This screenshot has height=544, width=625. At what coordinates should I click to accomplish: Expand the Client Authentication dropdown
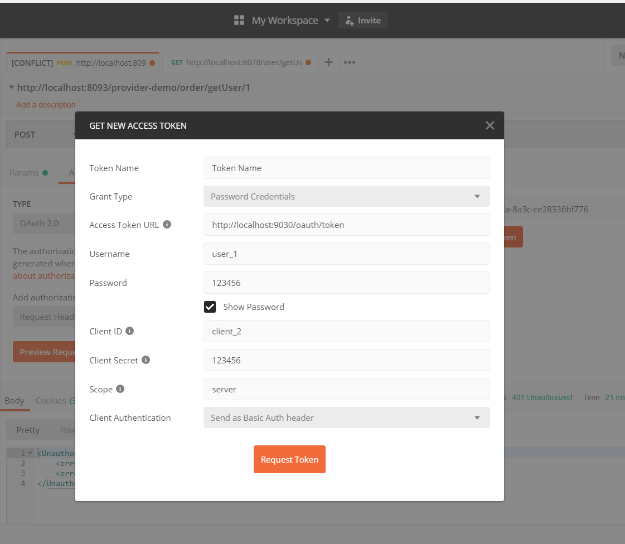tap(346, 417)
